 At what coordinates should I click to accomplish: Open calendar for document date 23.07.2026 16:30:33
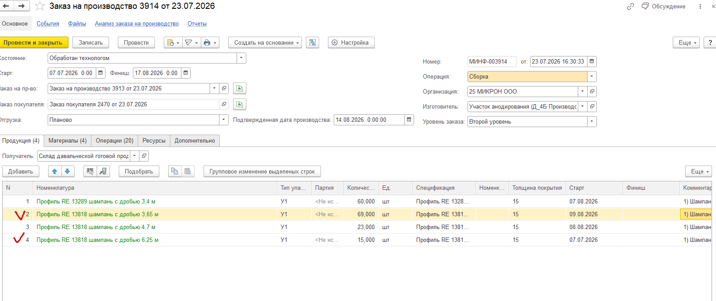click(x=592, y=61)
